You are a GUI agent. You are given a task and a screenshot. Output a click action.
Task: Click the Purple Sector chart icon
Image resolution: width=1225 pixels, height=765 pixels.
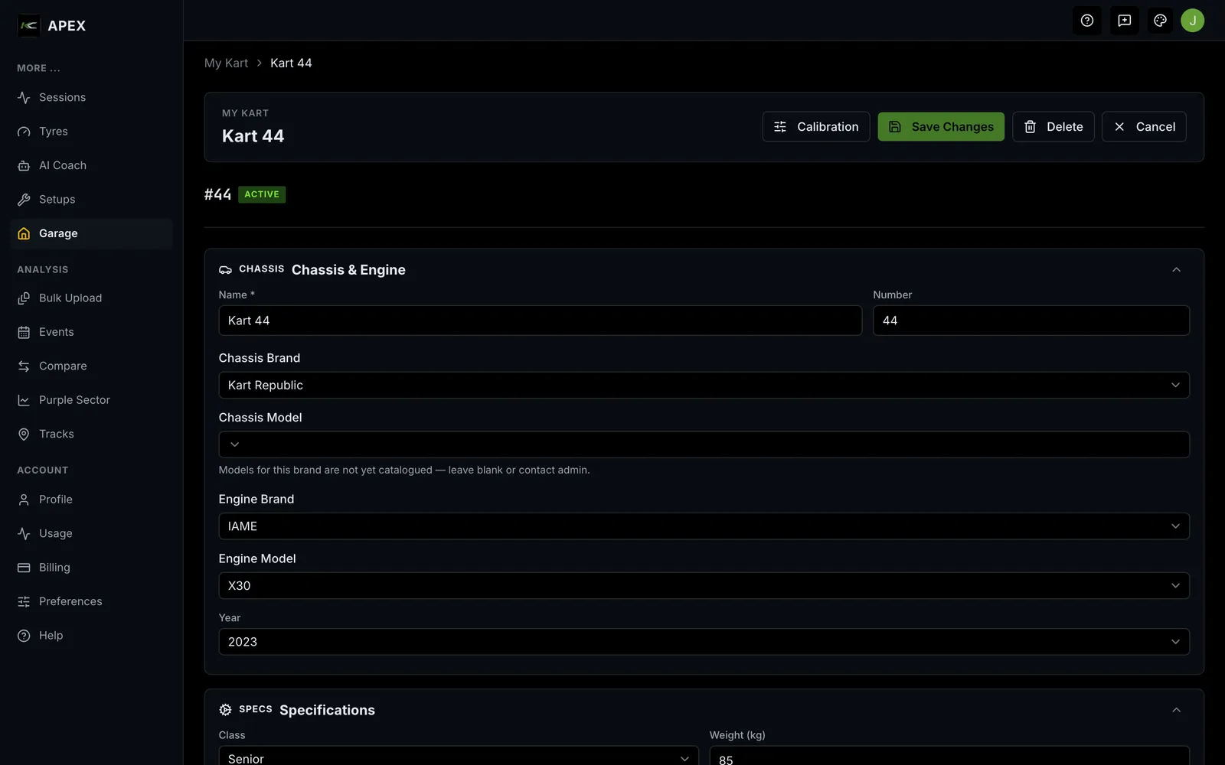coord(24,400)
